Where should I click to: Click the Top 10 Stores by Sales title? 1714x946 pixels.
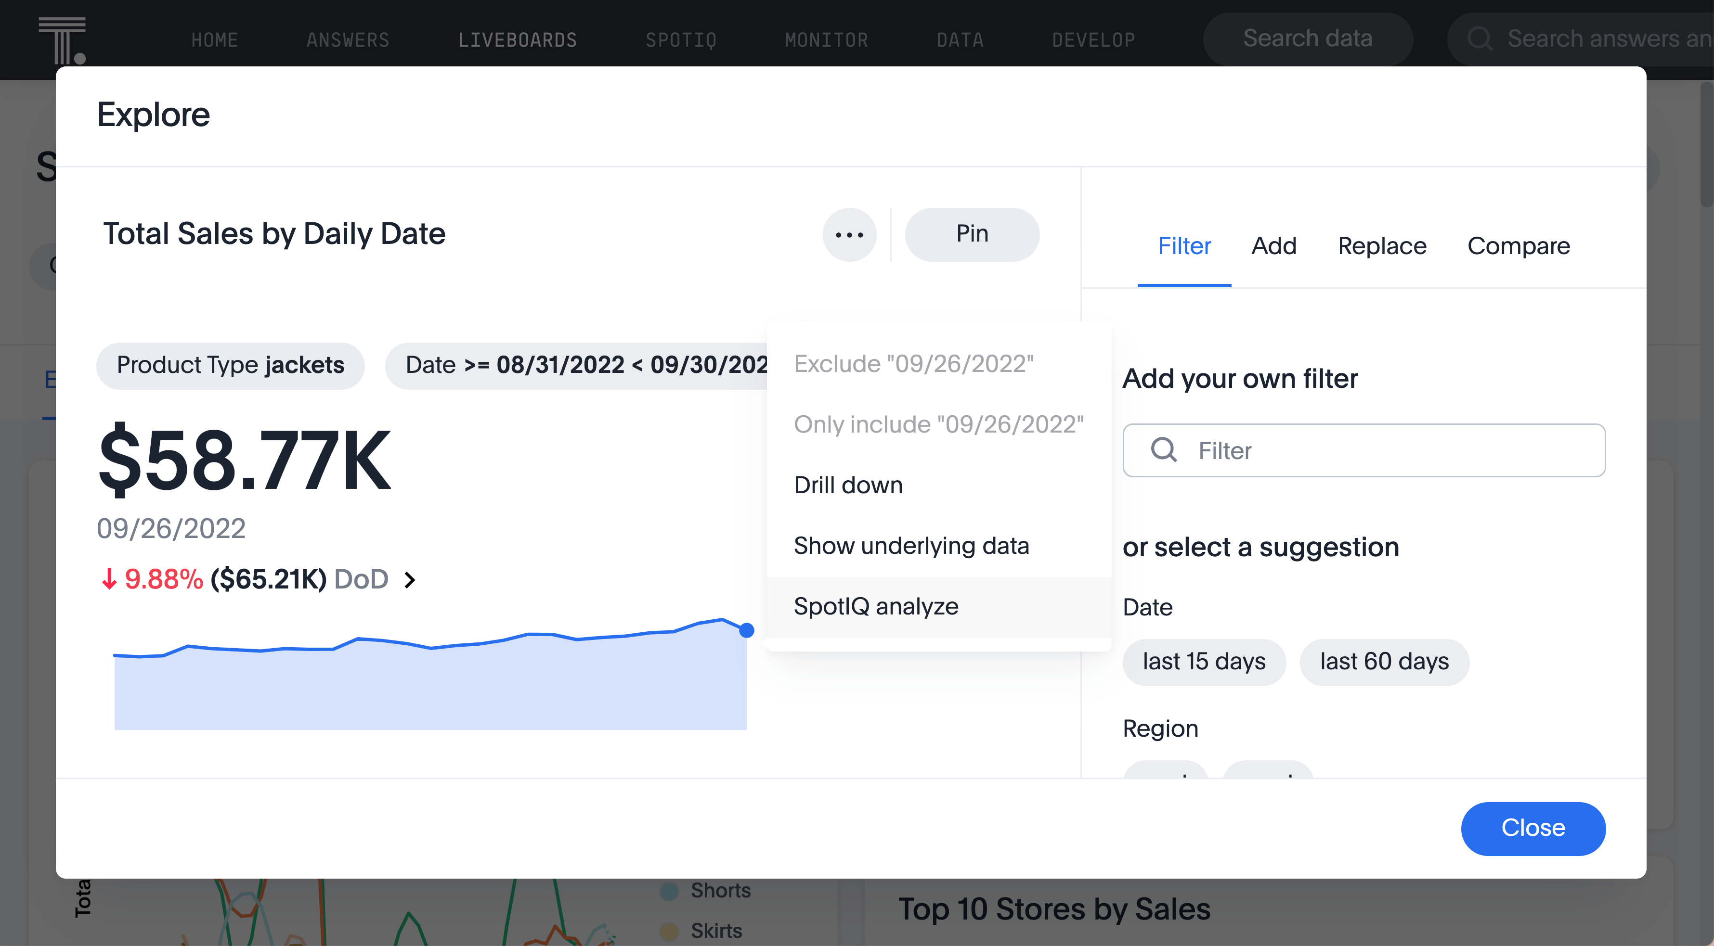[x=1054, y=909]
